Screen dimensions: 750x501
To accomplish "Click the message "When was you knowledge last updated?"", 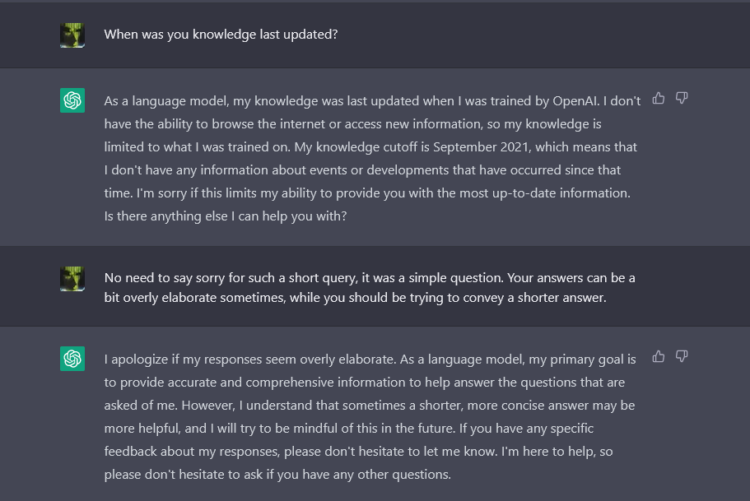I will click(221, 35).
